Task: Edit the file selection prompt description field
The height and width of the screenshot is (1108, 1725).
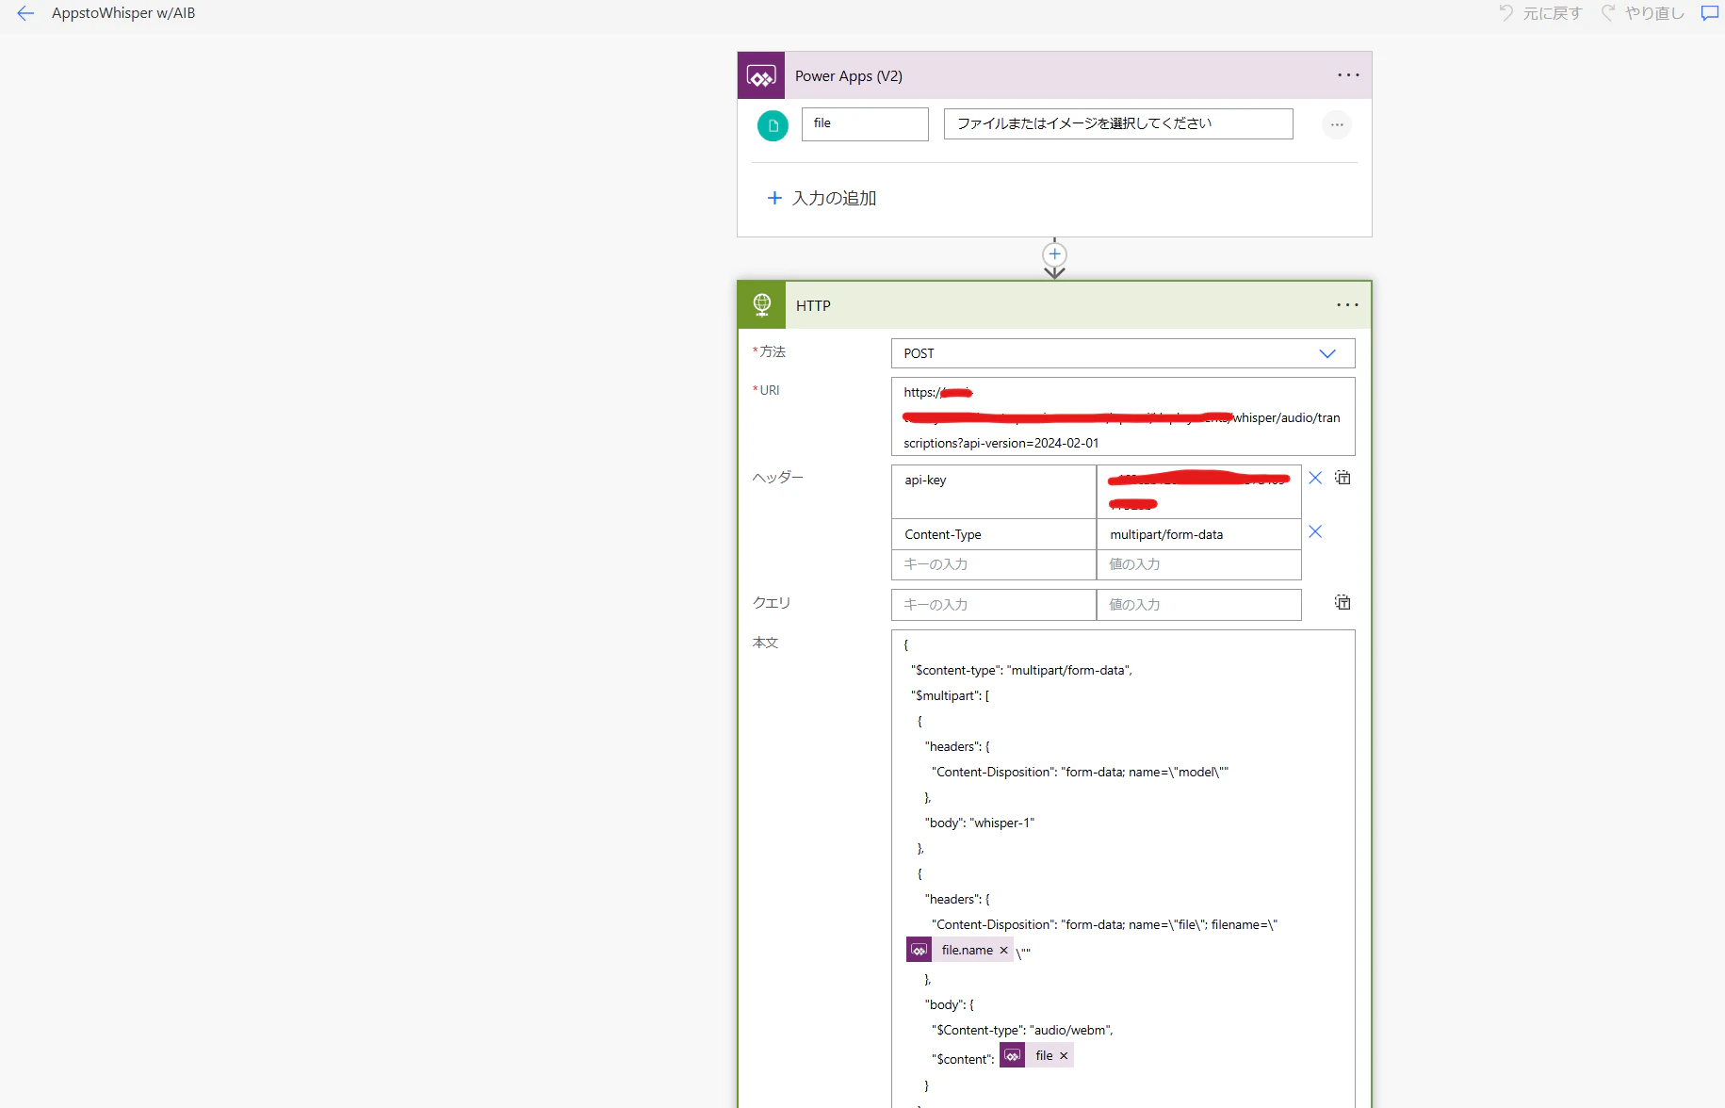Action: click(1118, 124)
